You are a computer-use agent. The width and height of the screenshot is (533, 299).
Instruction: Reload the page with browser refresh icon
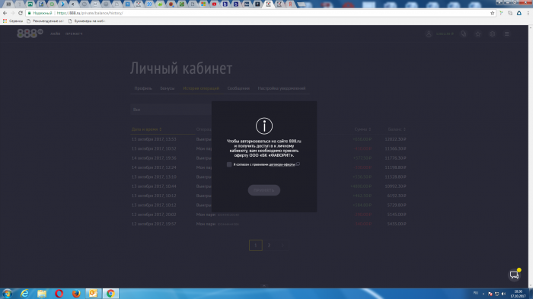pos(21,13)
